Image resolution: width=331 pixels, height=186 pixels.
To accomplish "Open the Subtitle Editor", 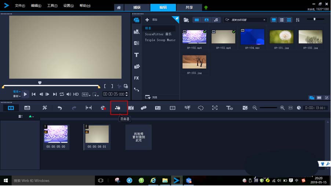I will click(158, 108).
